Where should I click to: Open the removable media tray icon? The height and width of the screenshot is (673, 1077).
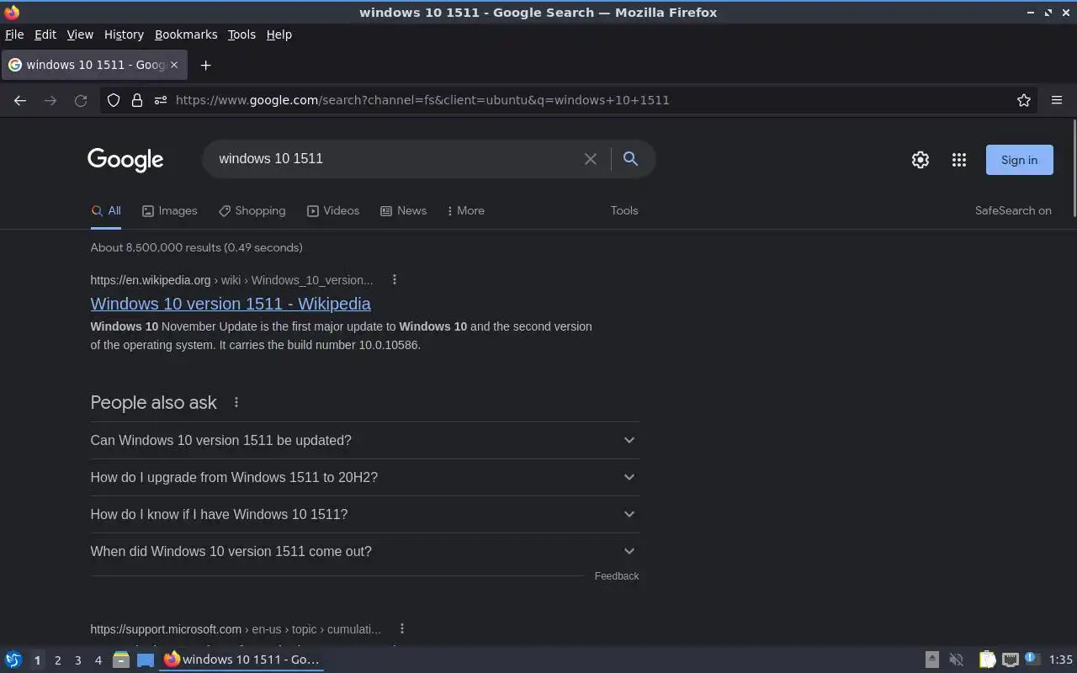pos(932,660)
